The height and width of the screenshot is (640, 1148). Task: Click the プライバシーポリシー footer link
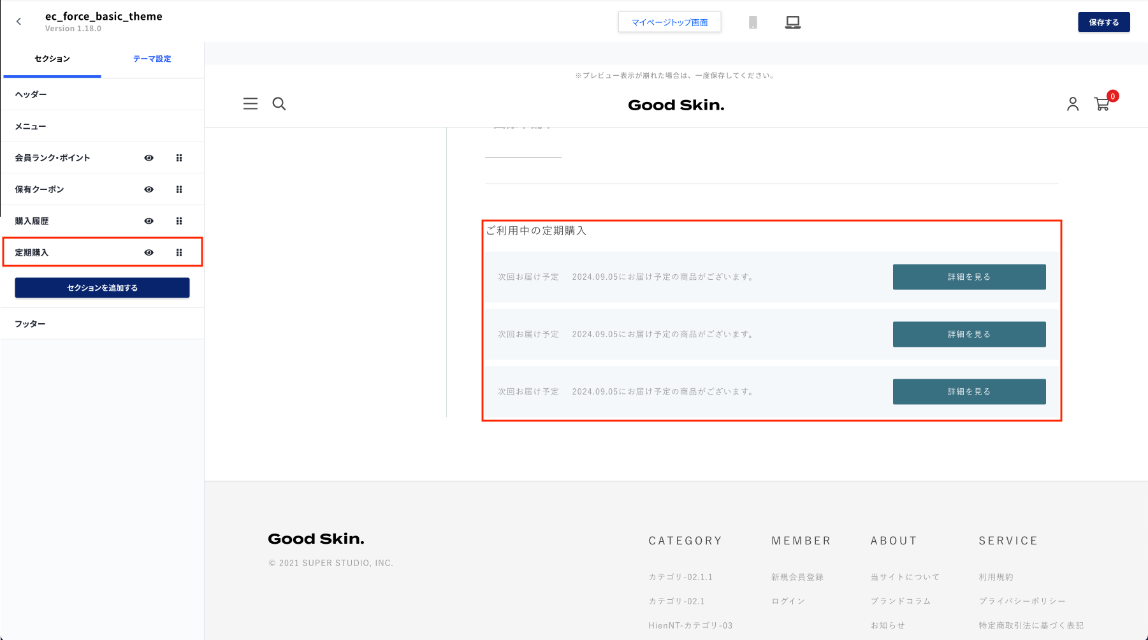(1022, 601)
